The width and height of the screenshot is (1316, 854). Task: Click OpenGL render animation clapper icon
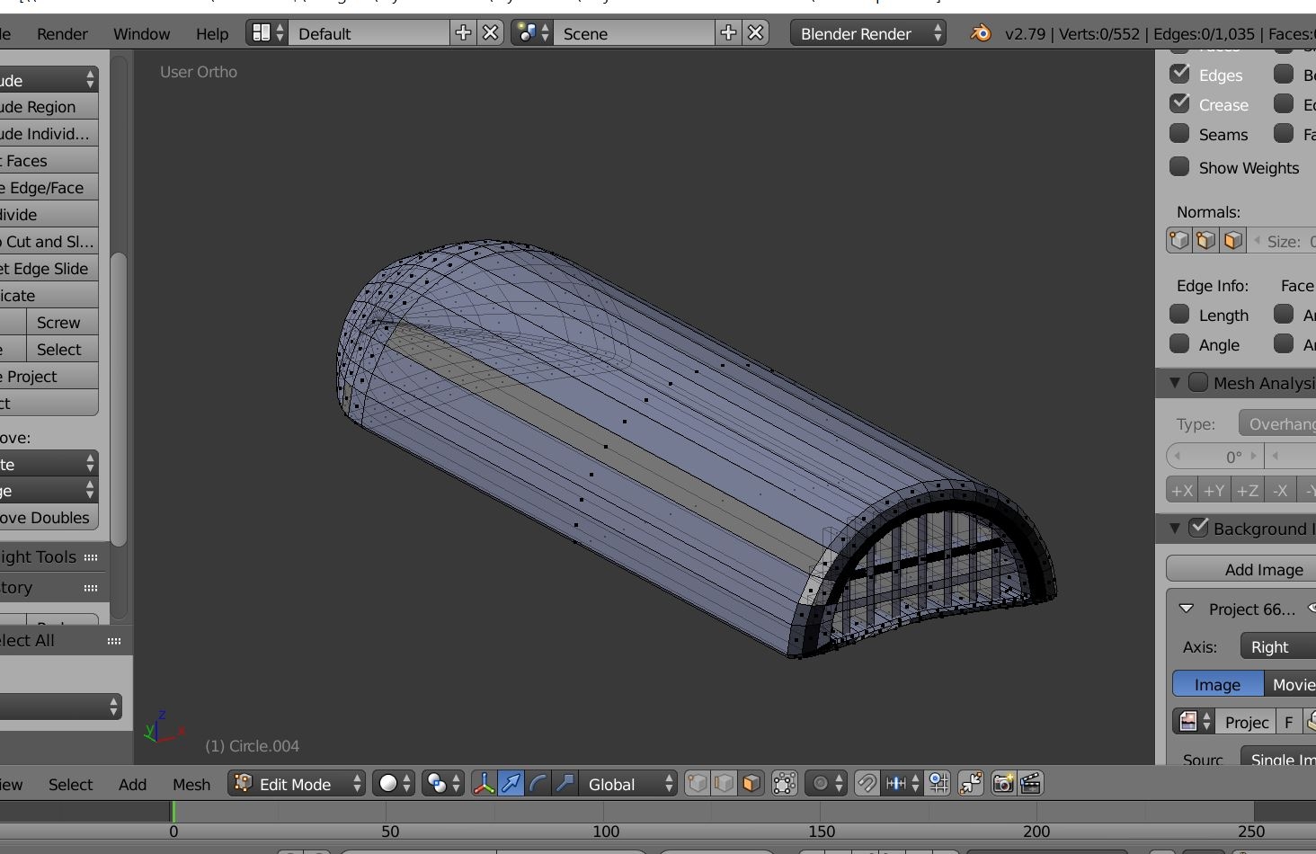coord(1030,784)
